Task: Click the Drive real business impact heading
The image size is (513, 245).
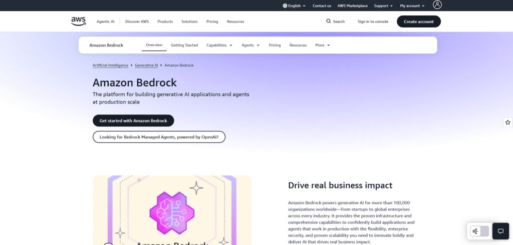Action: click(340, 185)
